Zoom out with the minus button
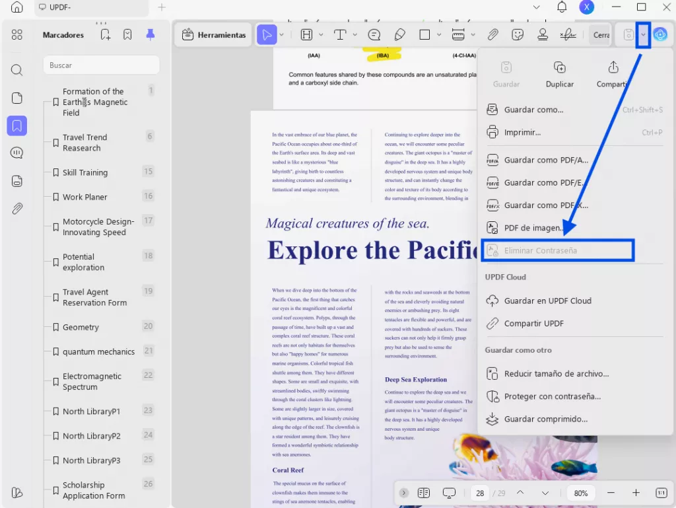Viewport: 676px width, 508px height. coord(611,492)
